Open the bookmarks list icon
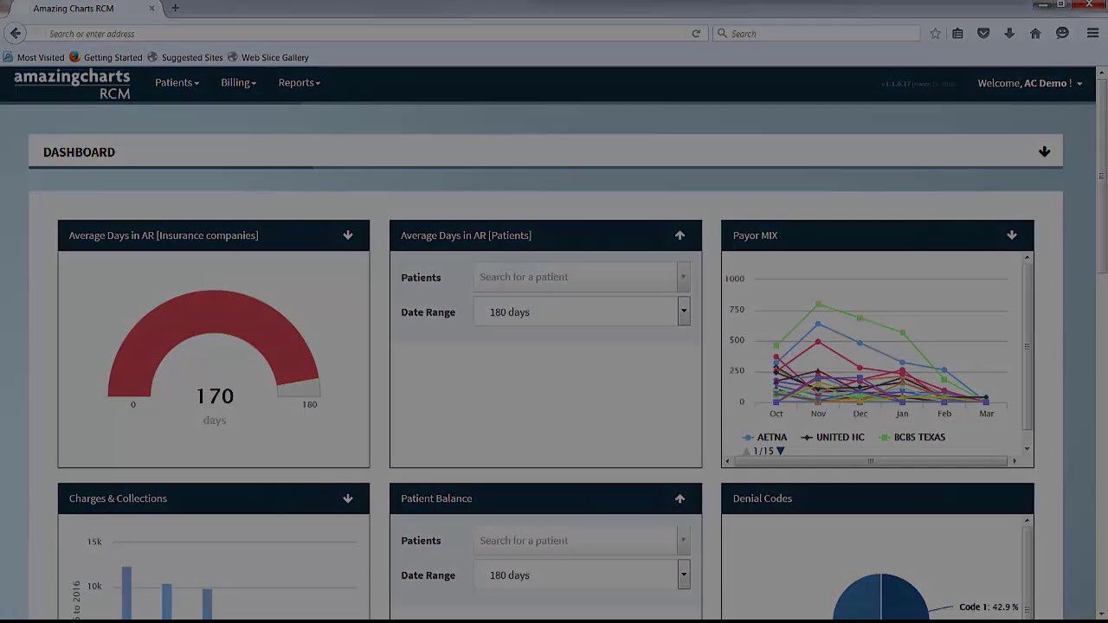The image size is (1108, 623). click(957, 34)
